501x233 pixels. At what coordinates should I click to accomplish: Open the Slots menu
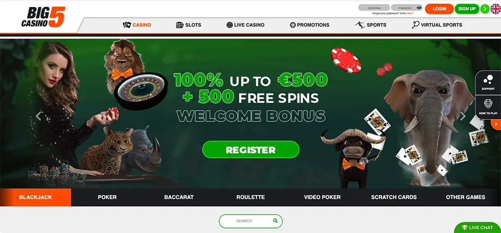[188, 25]
